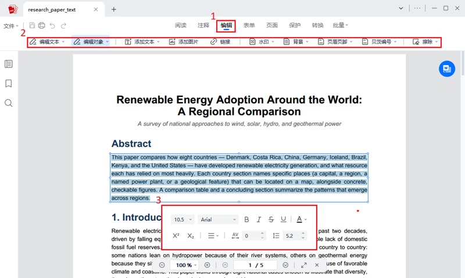Increase the line spacing 5.2 value
Screen dimensions: 465x278
click(303, 233)
